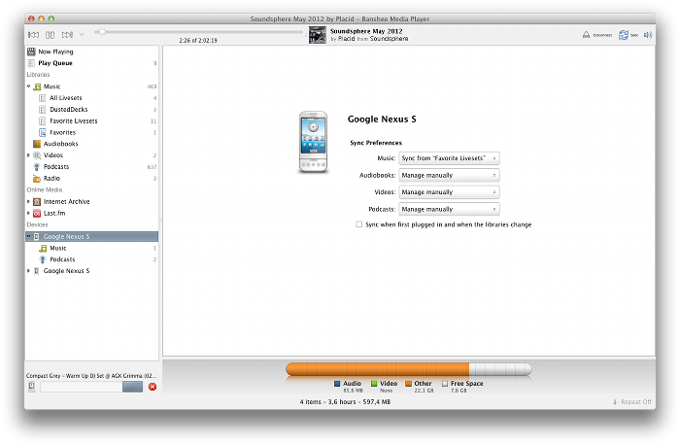Skip to the next track
680x445 pixels.
point(66,35)
